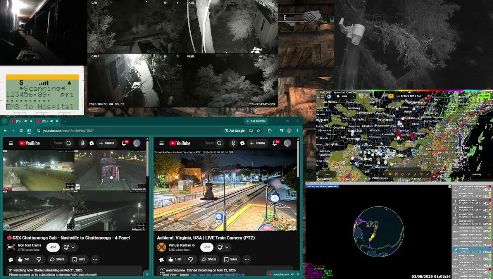
Task: Save the CSX Chattanooga video
Action: pos(79,259)
